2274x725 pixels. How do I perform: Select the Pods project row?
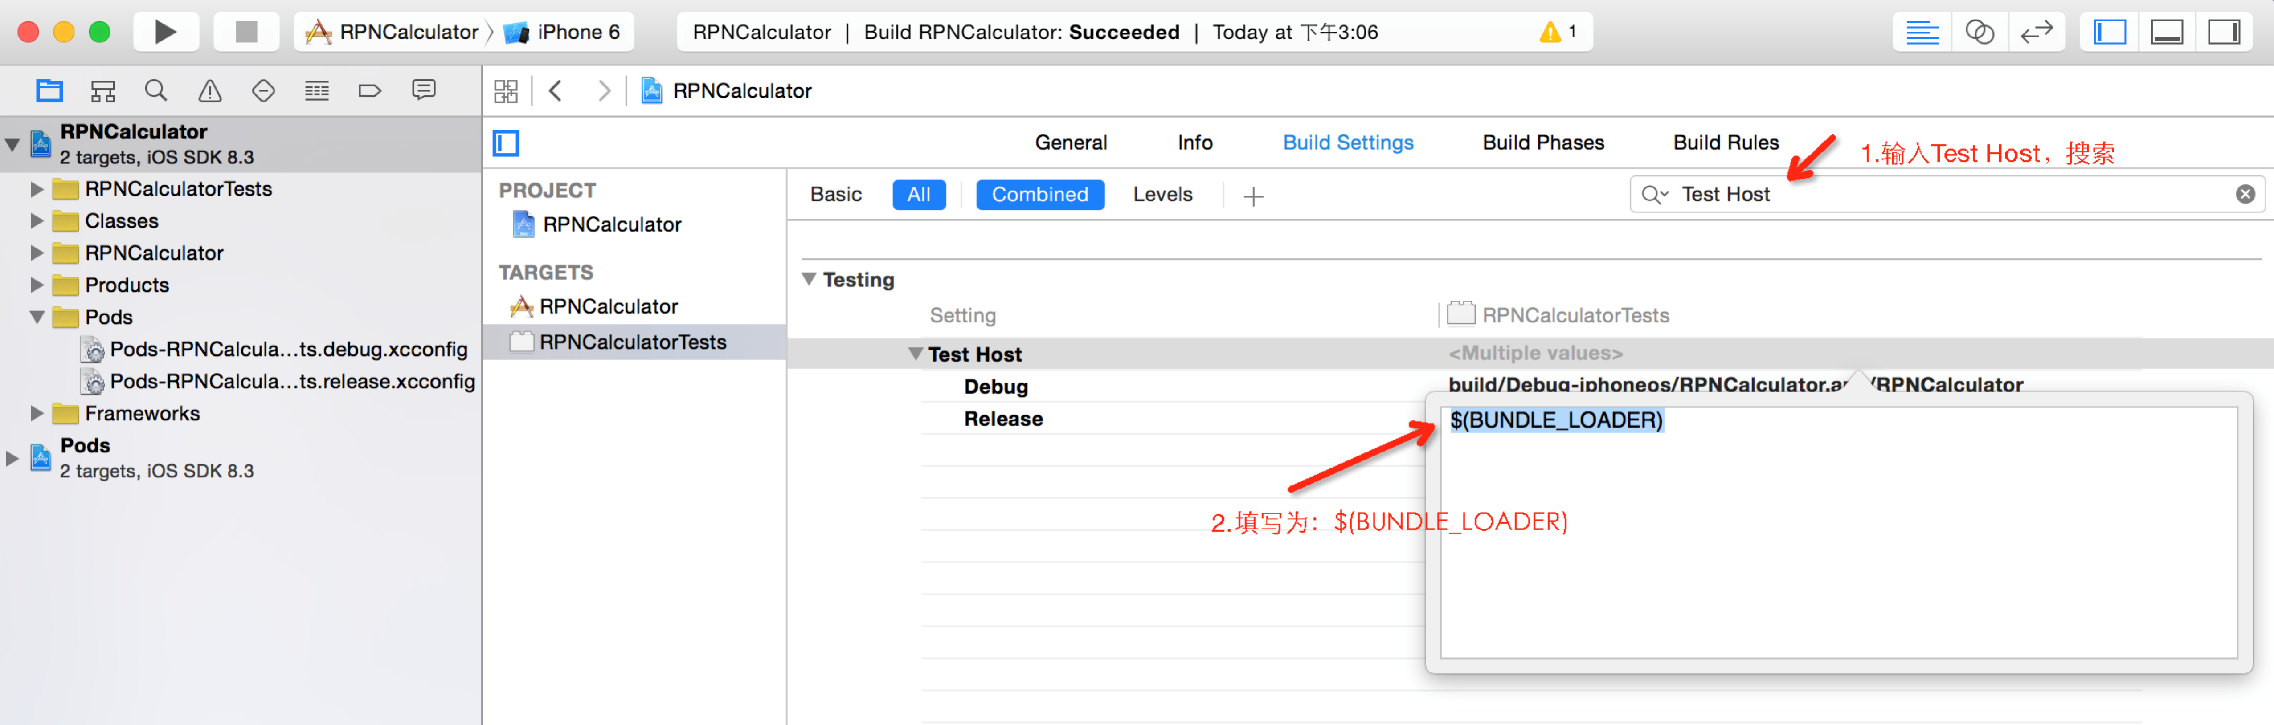241,458
